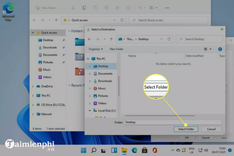
Task: Show hidden system tray icons
Action: [x=172, y=150]
